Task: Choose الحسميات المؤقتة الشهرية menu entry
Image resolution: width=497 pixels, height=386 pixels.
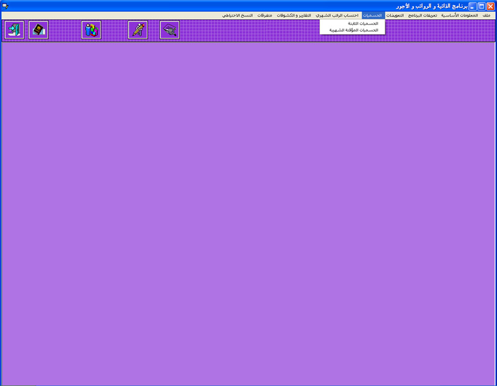Action: click(353, 30)
